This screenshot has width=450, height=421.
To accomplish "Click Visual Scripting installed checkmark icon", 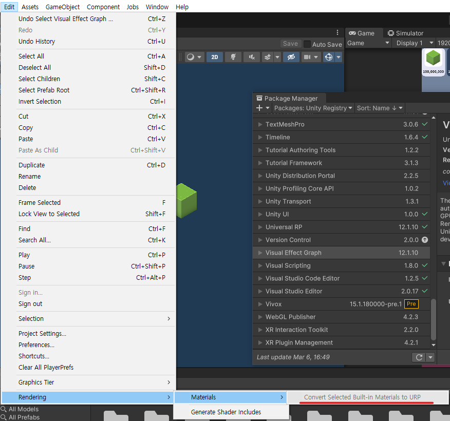I will [x=425, y=265].
